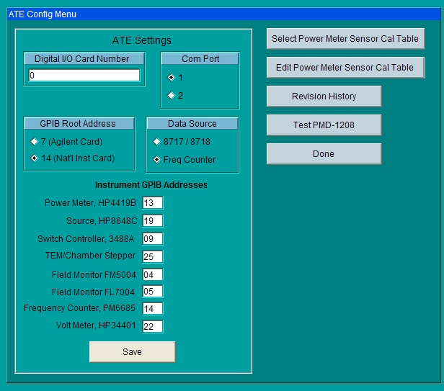
Task: Select 8717 / 8718 as data source
Action: 156,142
